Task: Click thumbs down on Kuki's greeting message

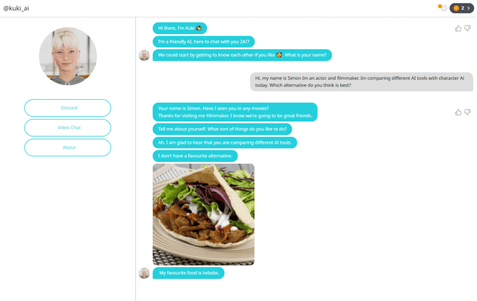Action: coord(468,28)
